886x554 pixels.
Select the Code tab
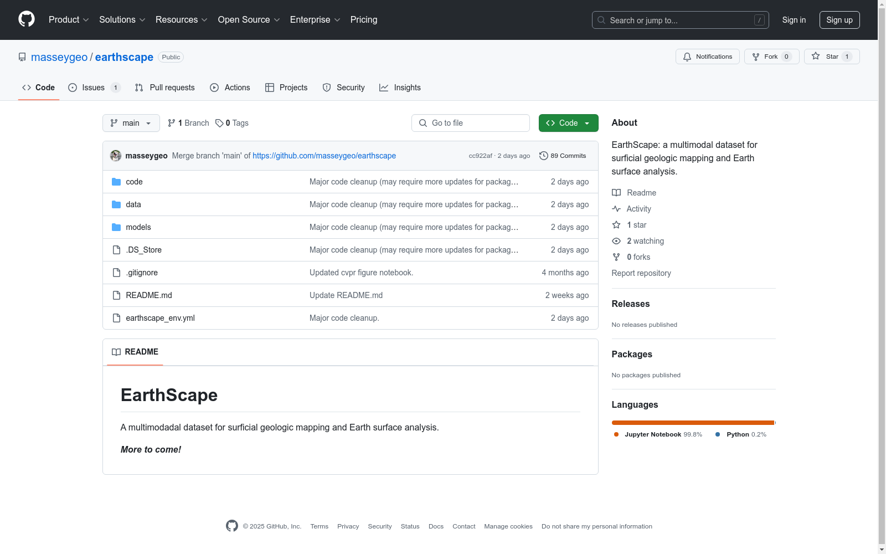pos(39,88)
